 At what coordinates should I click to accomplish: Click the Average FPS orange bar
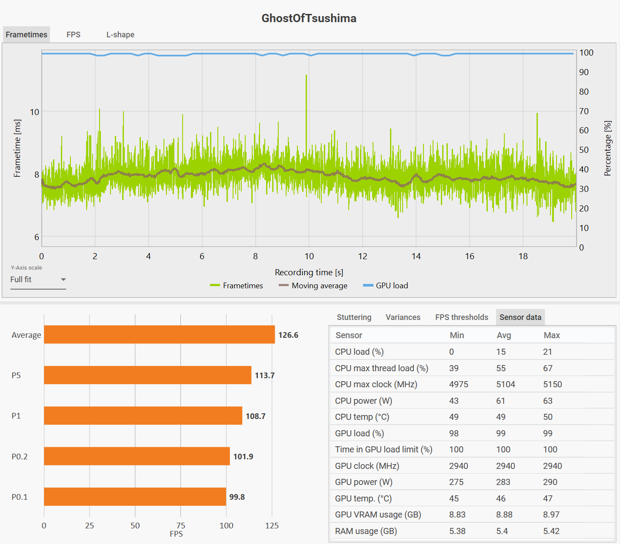160,335
